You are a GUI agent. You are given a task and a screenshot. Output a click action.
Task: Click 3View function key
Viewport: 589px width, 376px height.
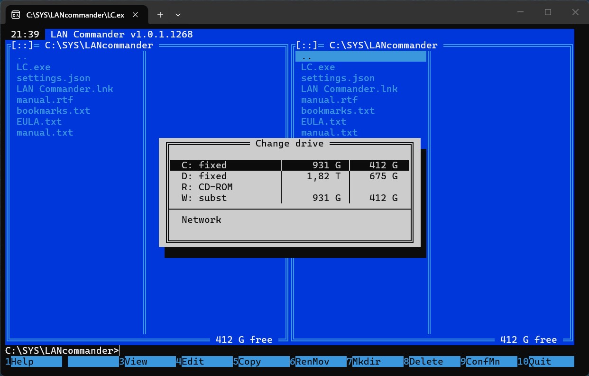147,361
